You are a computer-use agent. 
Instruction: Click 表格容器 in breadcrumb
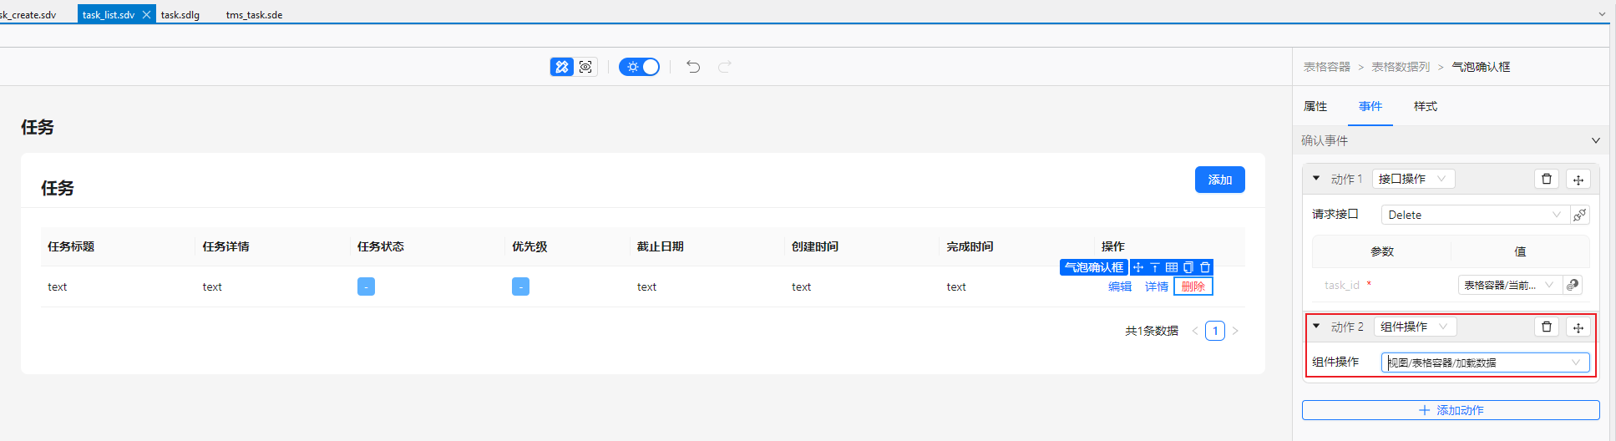(x=1326, y=67)
